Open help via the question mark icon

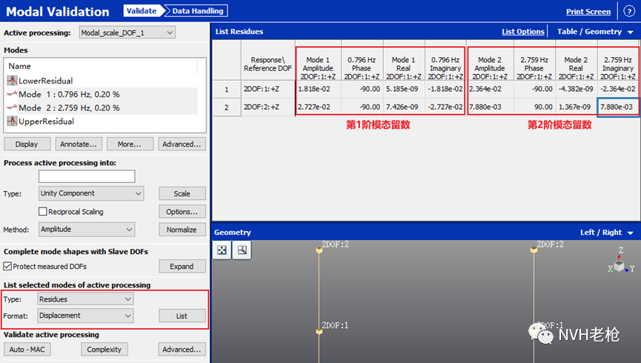pos(628,11)
